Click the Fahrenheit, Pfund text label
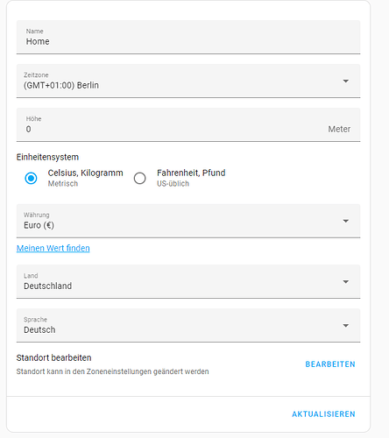389x438 pixels. pos(191,173)
